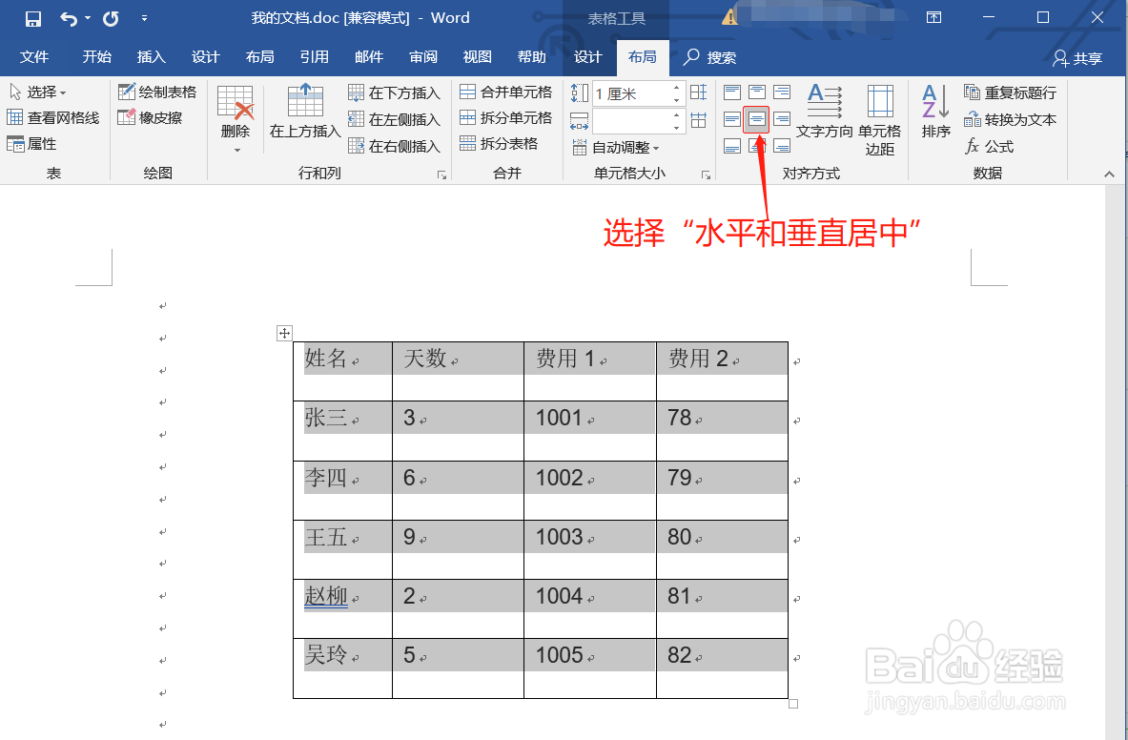Screen dimensions: 1128x740
Task: Activate the 绘制表格 draw table tool
Action: tap(157, 92)
